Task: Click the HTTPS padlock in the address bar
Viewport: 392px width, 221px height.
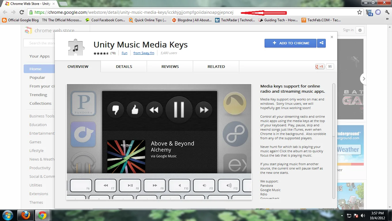Action: (x=31, y=12)
